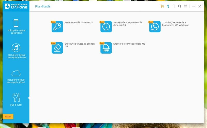Open the hamburger menu icon

[186, 6]
